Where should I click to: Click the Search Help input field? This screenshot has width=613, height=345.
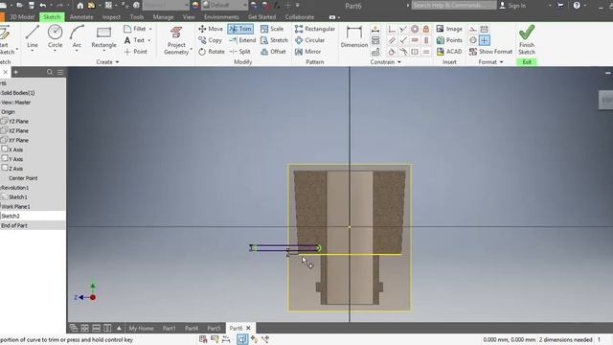tap(453, 6)
